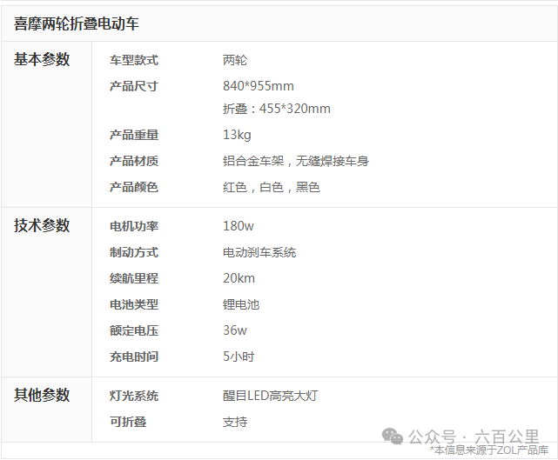
Task: Select the value 锂电池
Action: (x=241, y=304)
